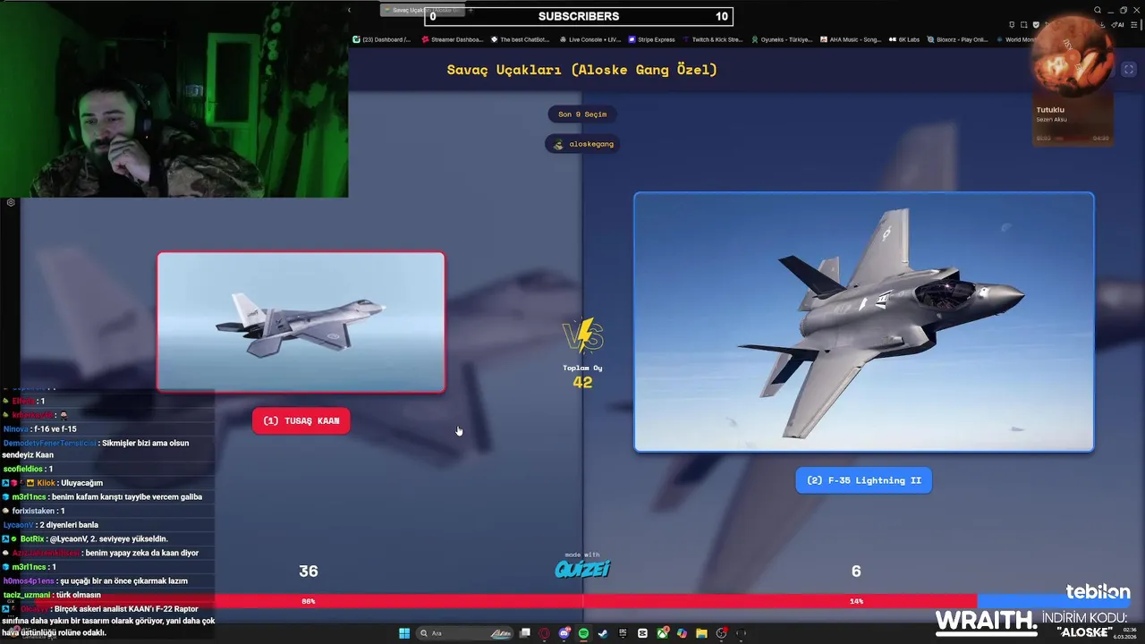Open the Streamer Dashboard bookmark
The height and width of the screenshot is (644, 1145).
click(x=453, y=39)
